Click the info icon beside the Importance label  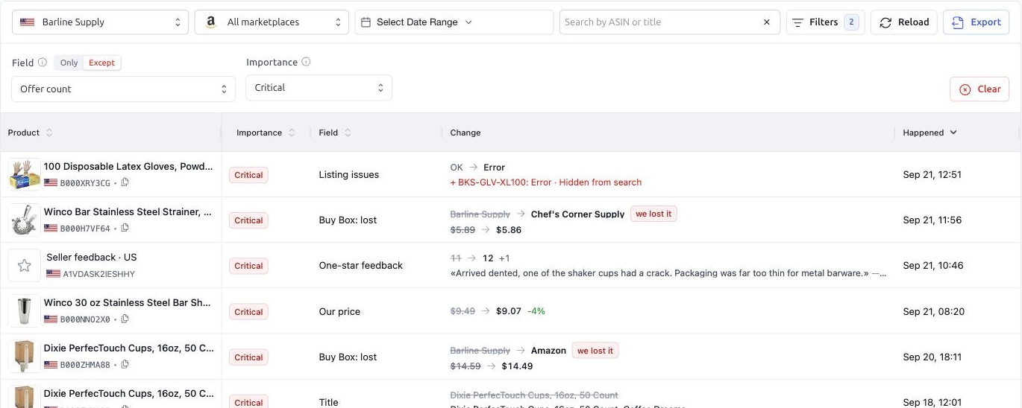pos(306,62)
